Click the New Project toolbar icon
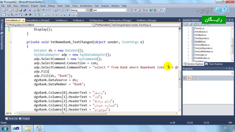235x132 pixels. pyautogui.click(x=4, y=10)
